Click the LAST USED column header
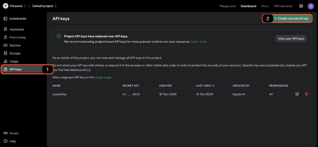 [203, 85]
